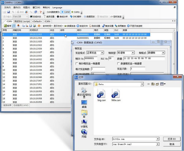Open 曲线分析 curve analysis
The height and width of the screenshot is (151, 184).
tap(62, 17)
